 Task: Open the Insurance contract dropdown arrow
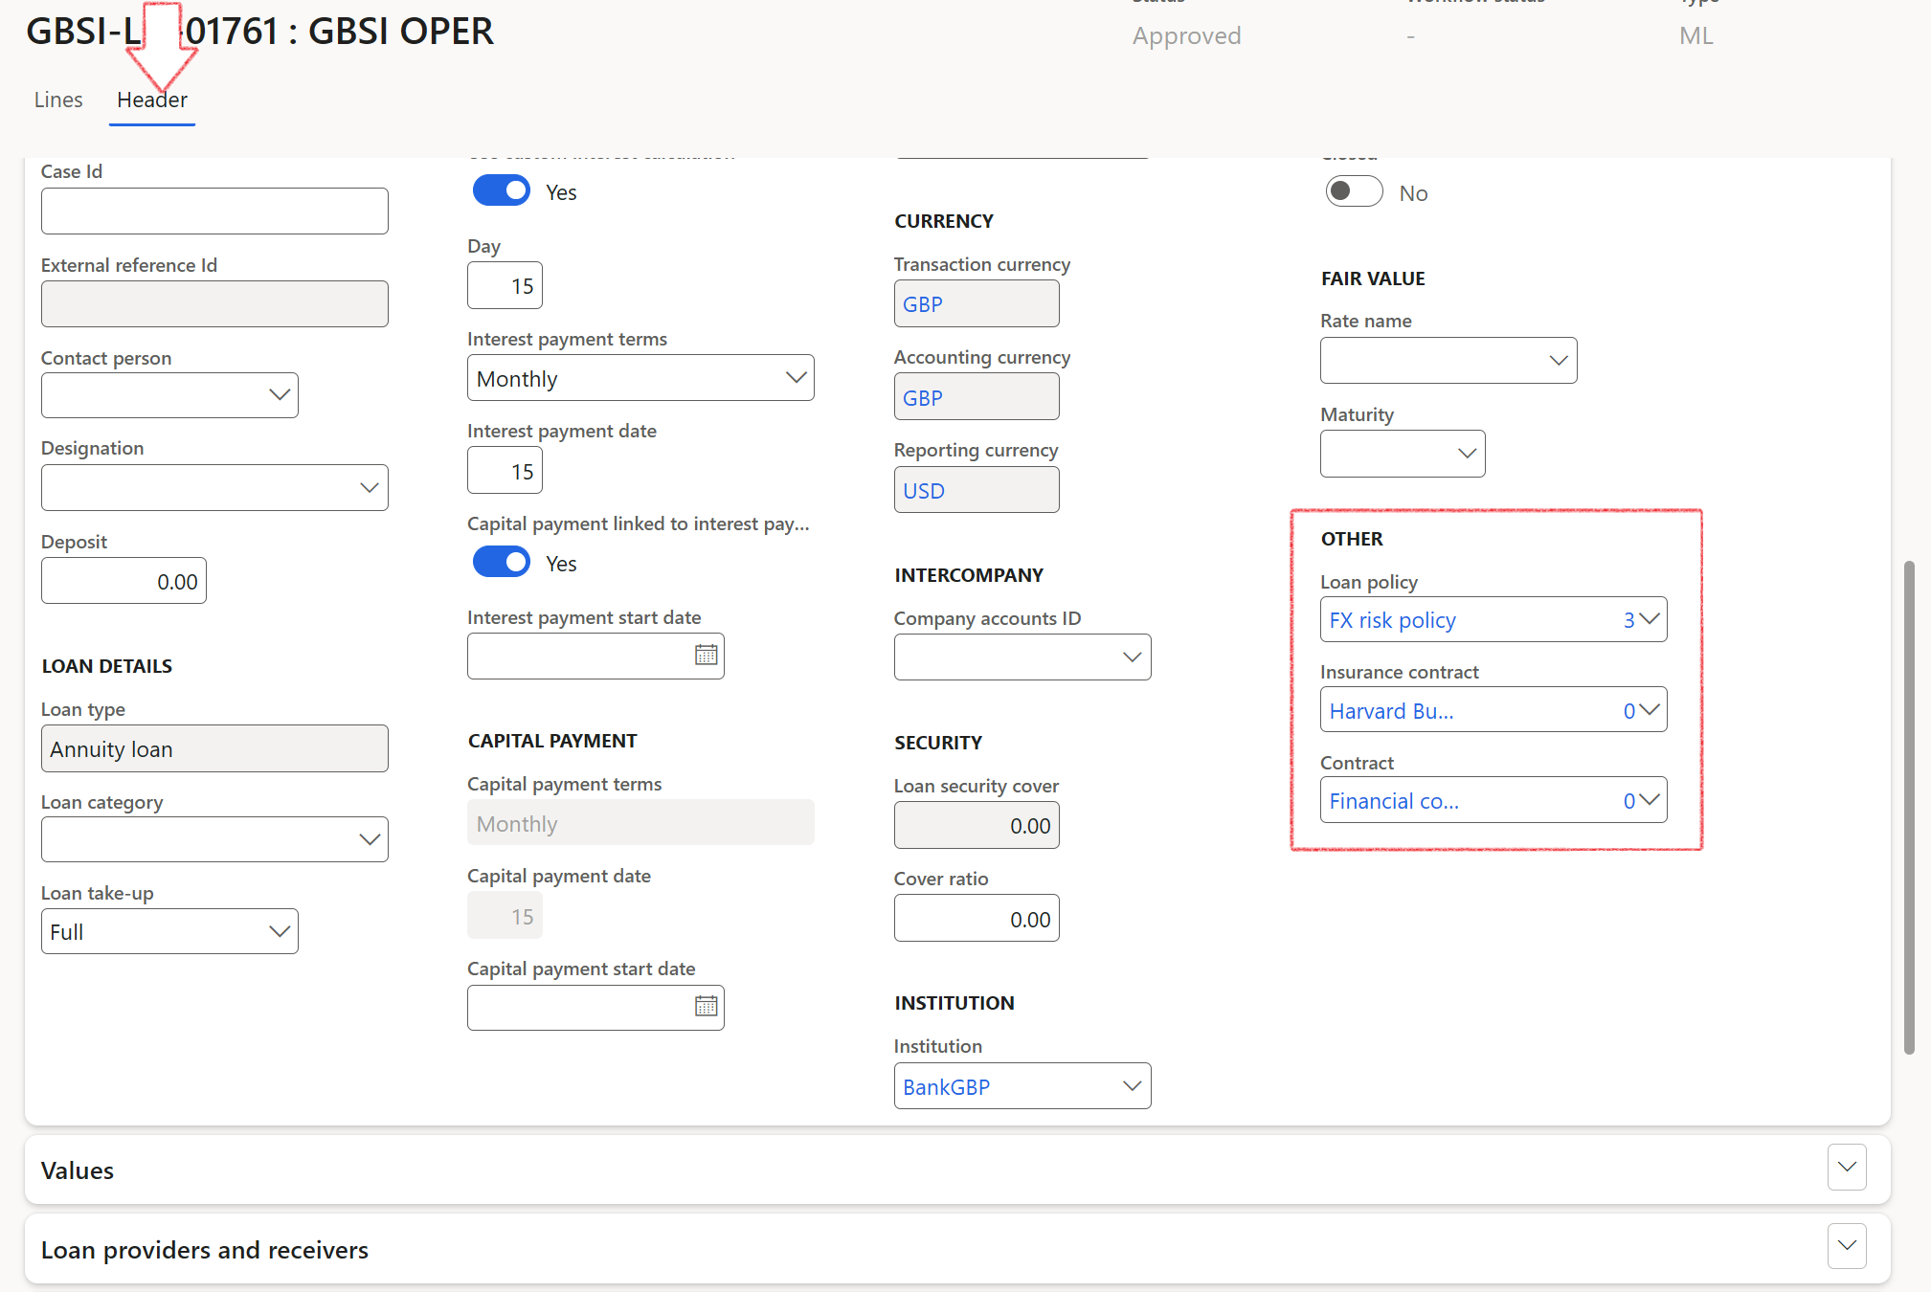point(1649,710)
